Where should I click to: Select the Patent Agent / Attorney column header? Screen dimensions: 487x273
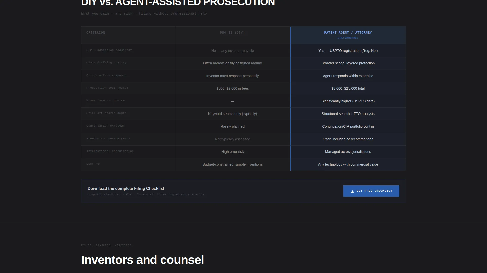pyautogui.click(x=348, y=35)
